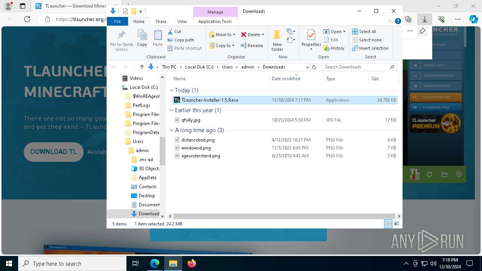The image size is (482, 271).
Task: Click Paste shortcut command
Action: click(185, 48)
